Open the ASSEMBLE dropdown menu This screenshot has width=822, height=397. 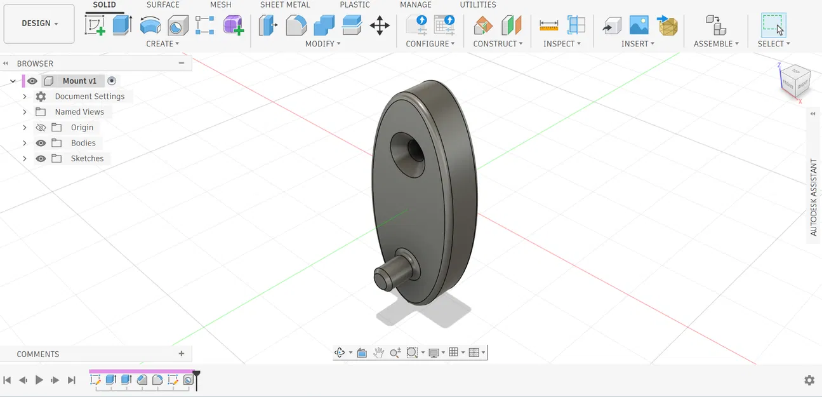point(716,44)
